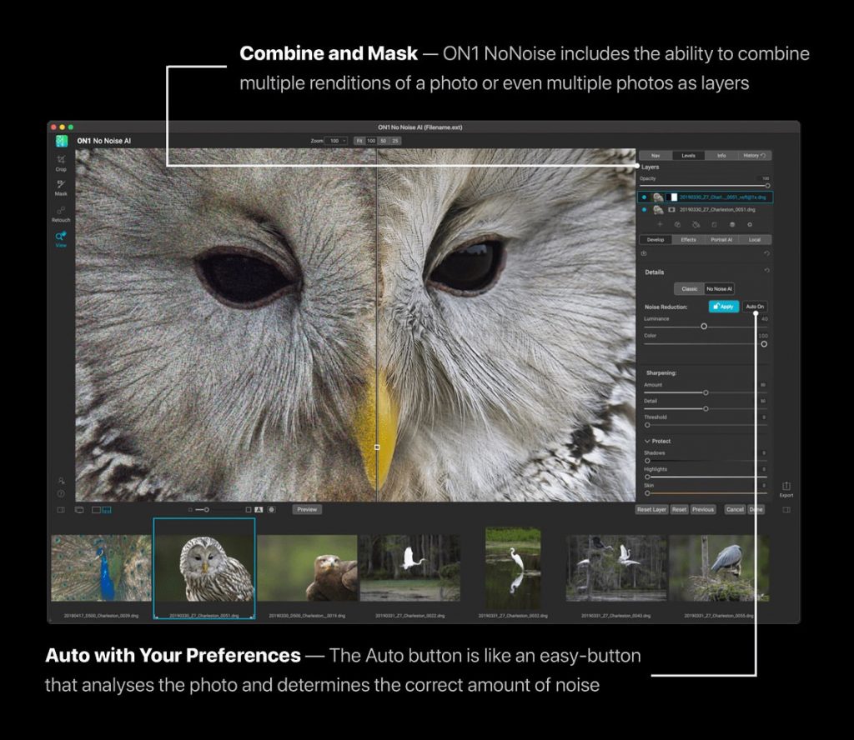Viewport: 854px width, 740px height.
Task: Click the Previous button
Action: (x=703, y=510)
